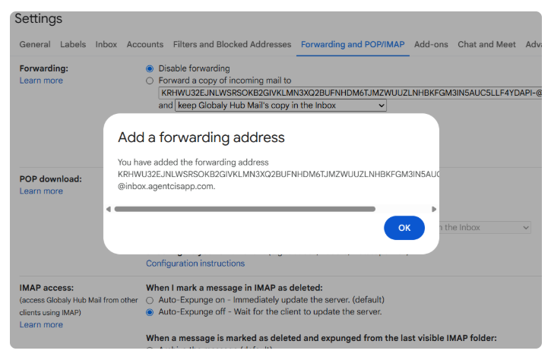
Task: Open Learn more under Forwarding
Action: [41, 81]
